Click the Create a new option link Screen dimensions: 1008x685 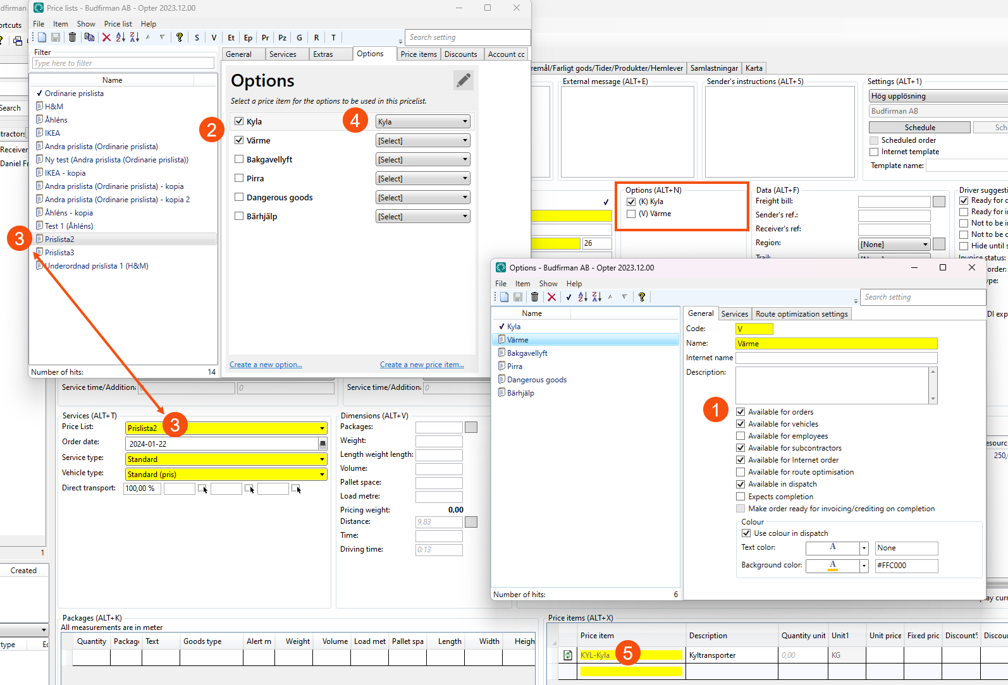click(266, 365)
